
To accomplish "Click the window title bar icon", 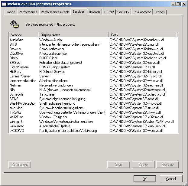I will pyautogui.click(x=4, y=4).
